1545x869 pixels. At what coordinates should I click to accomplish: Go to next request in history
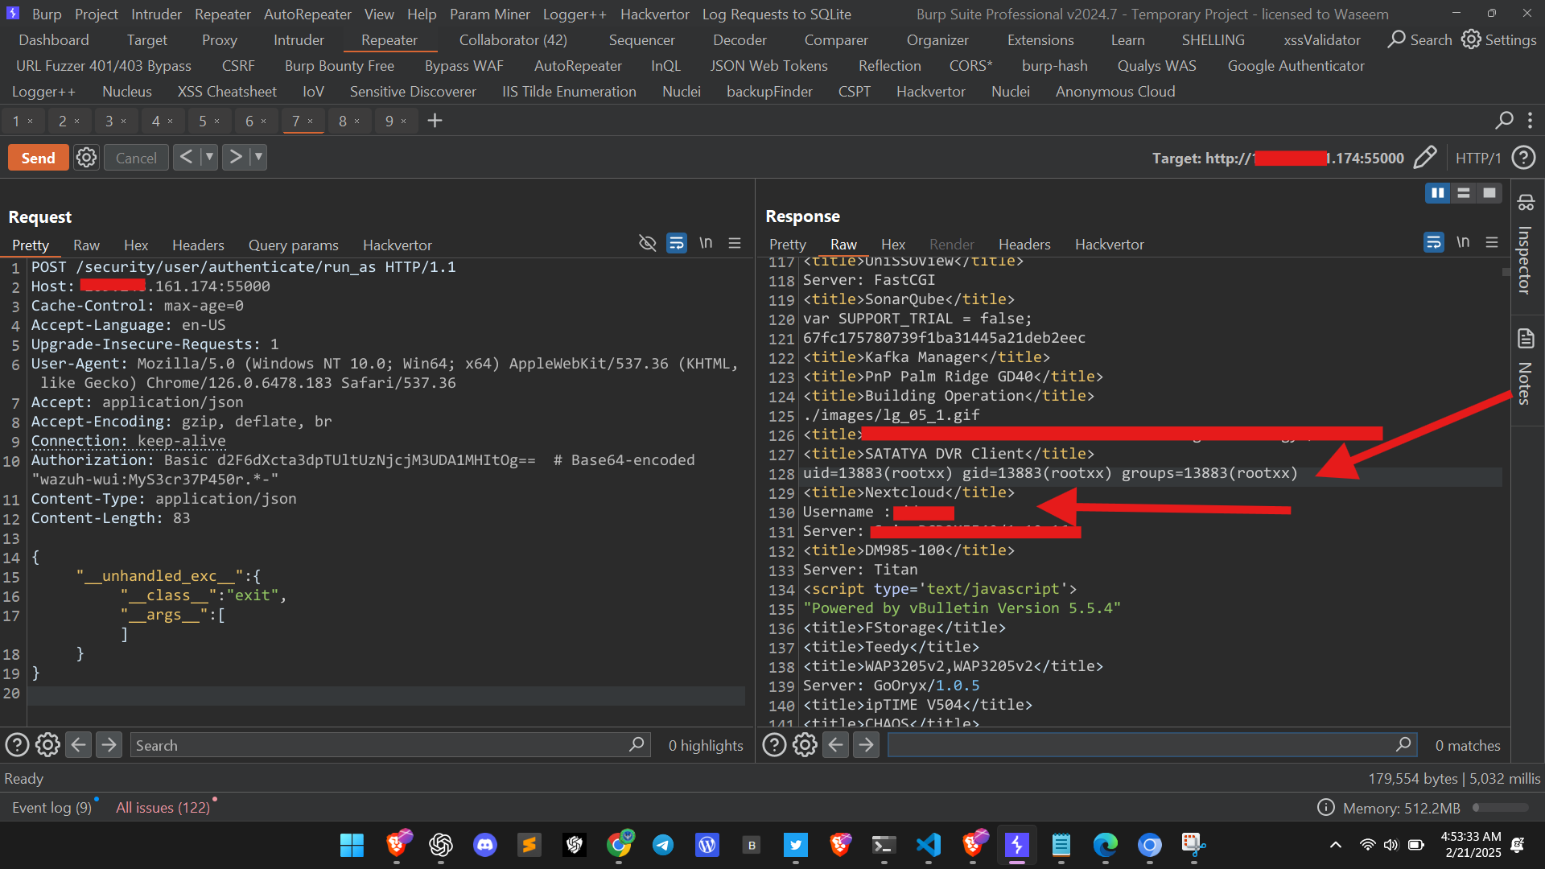(x=235, y=157)
